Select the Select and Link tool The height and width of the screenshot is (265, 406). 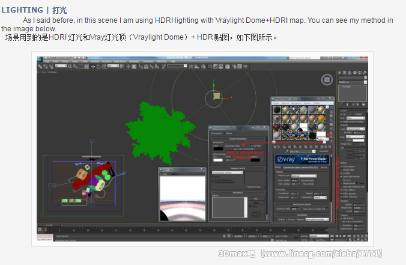40,66
